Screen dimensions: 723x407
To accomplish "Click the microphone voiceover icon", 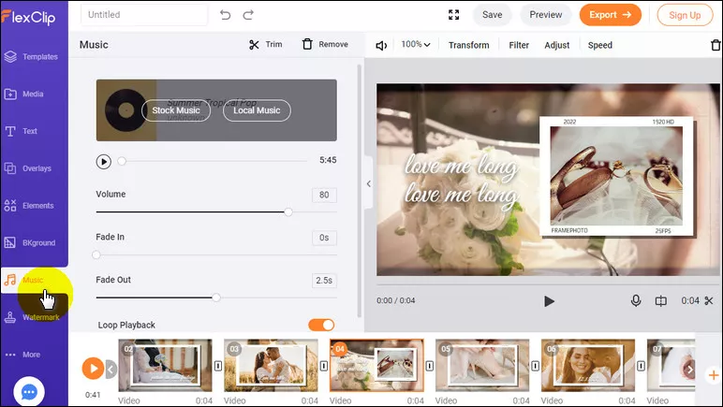I will tap(636, 300).
